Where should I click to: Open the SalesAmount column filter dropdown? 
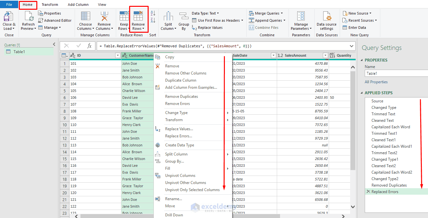tap(325, 55)
